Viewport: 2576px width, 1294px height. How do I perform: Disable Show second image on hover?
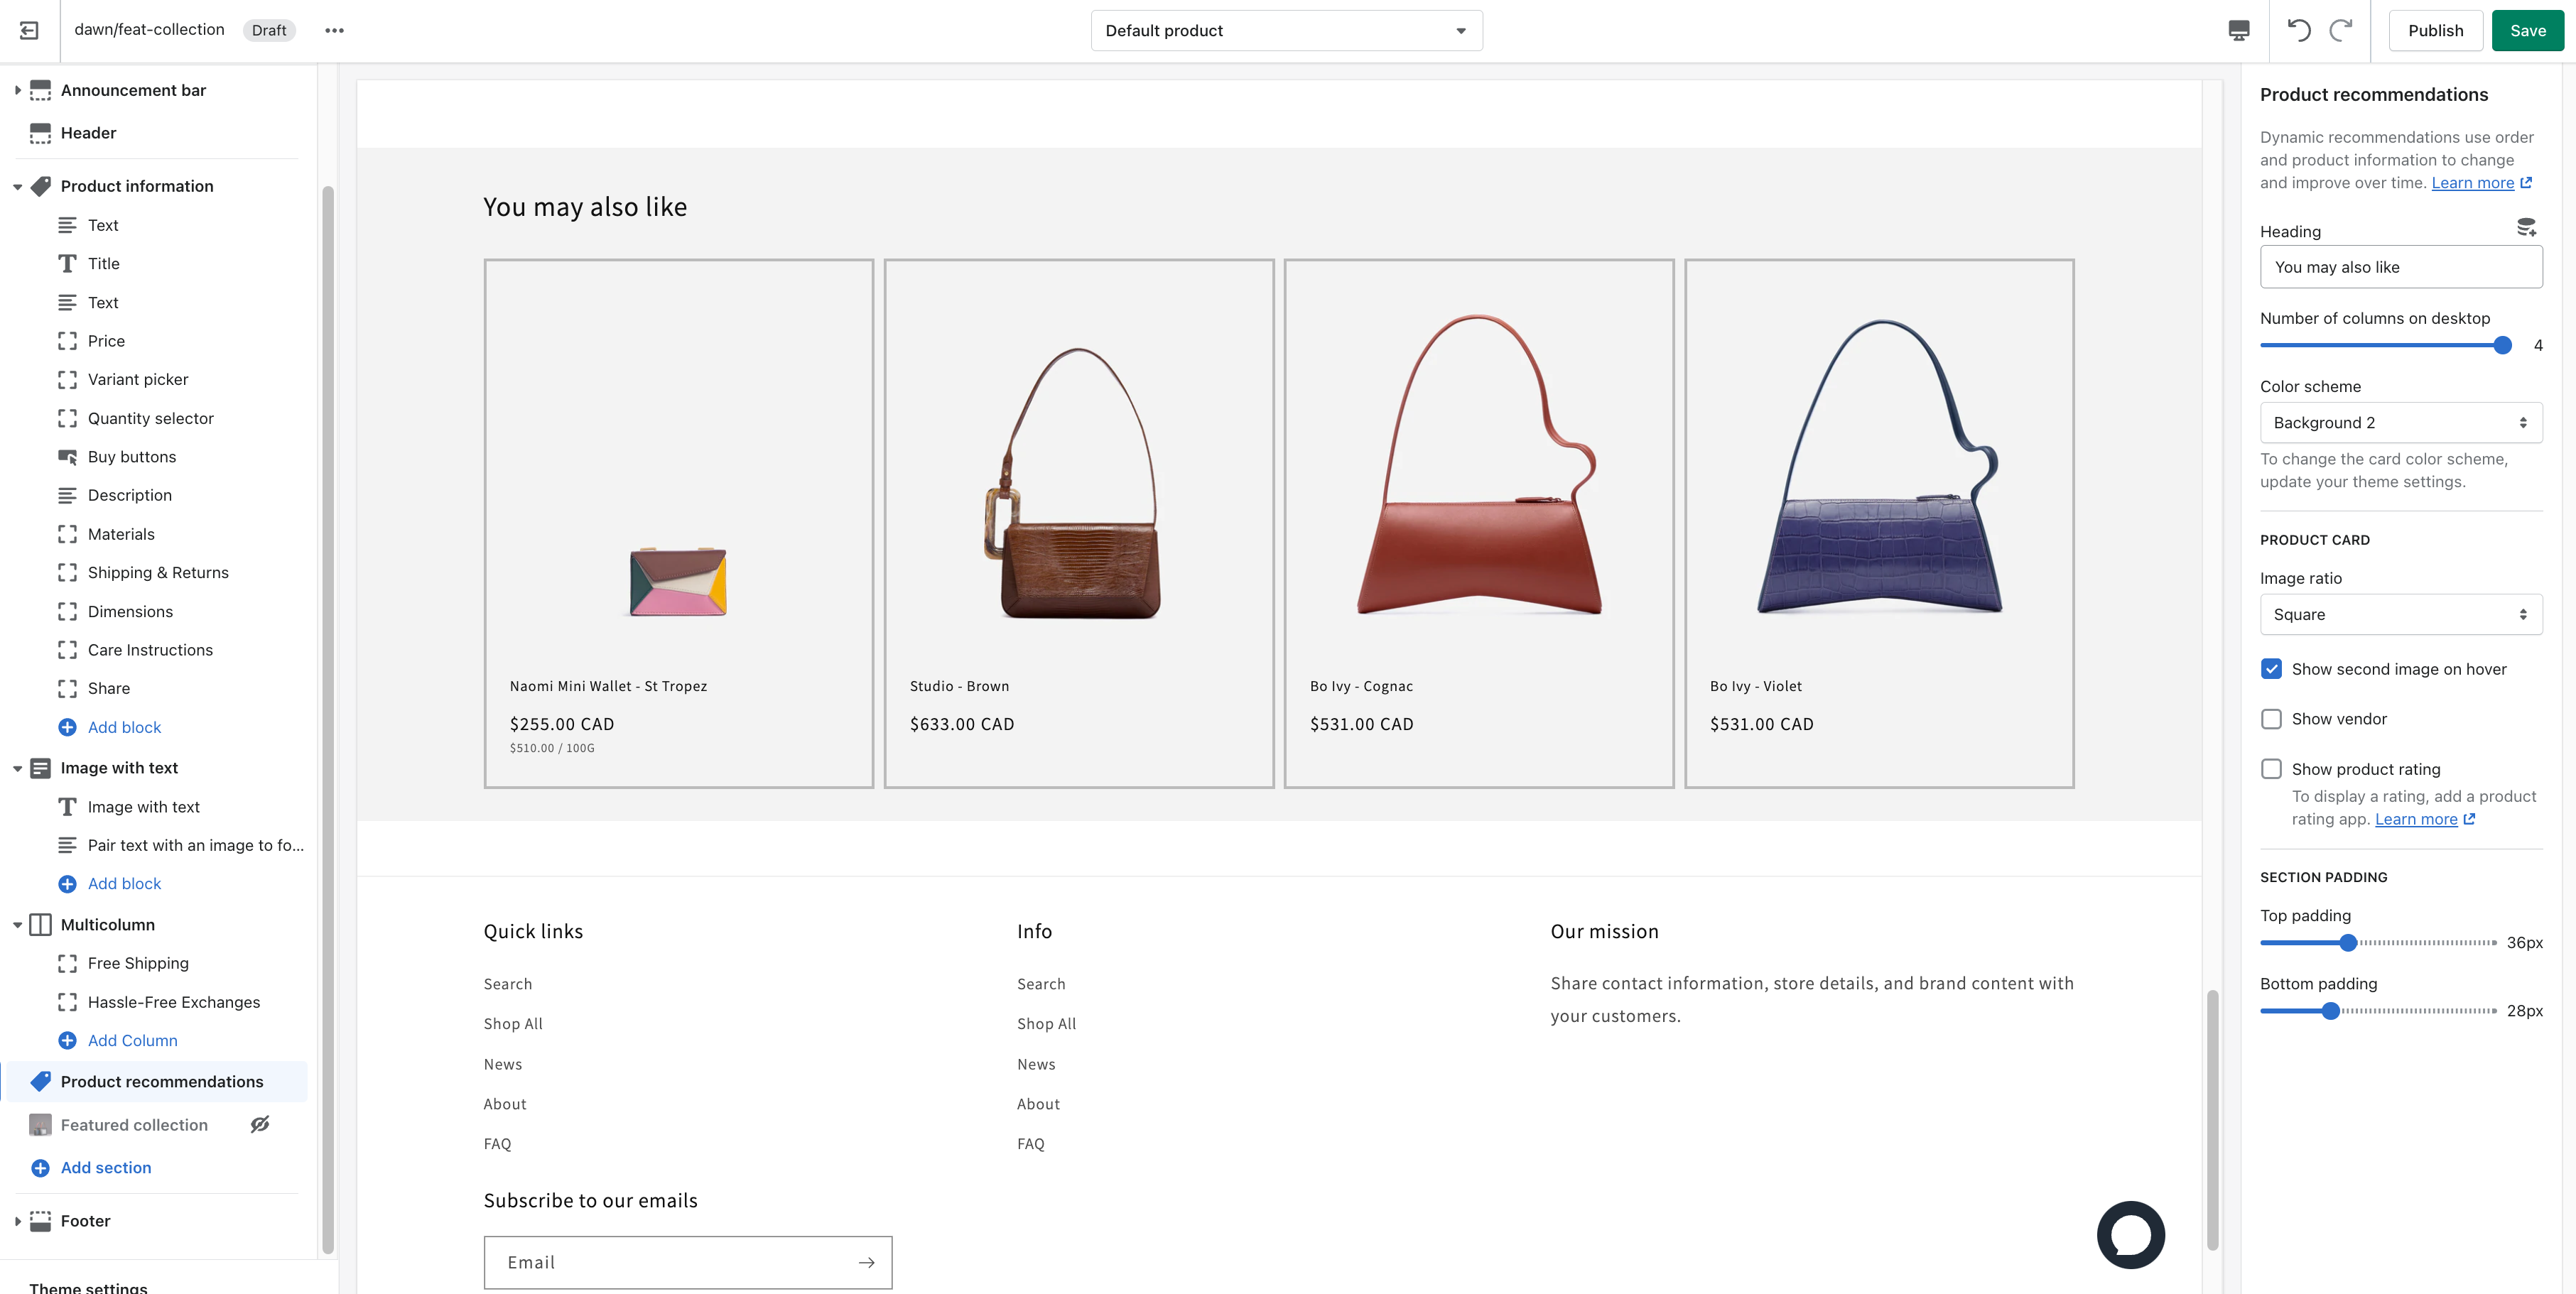pyautogui.click(x=2271, y=668)
